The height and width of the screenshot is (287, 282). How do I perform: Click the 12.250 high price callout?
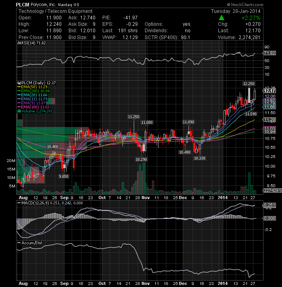click(x=249, y=84)
